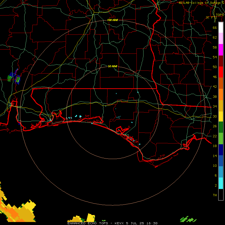Click the light green 18-22 kft swatch

click(221, 138)
